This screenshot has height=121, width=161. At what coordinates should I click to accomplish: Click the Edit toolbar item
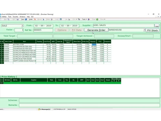pyautogui.click(x=14, y=19)
